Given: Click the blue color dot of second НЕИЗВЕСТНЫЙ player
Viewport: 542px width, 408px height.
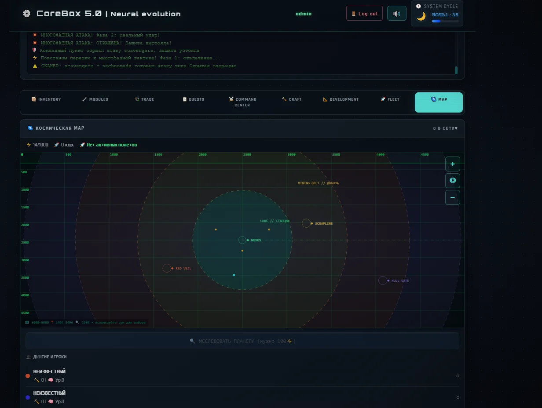Looking at the screenshot, I should tap(28, 397).
